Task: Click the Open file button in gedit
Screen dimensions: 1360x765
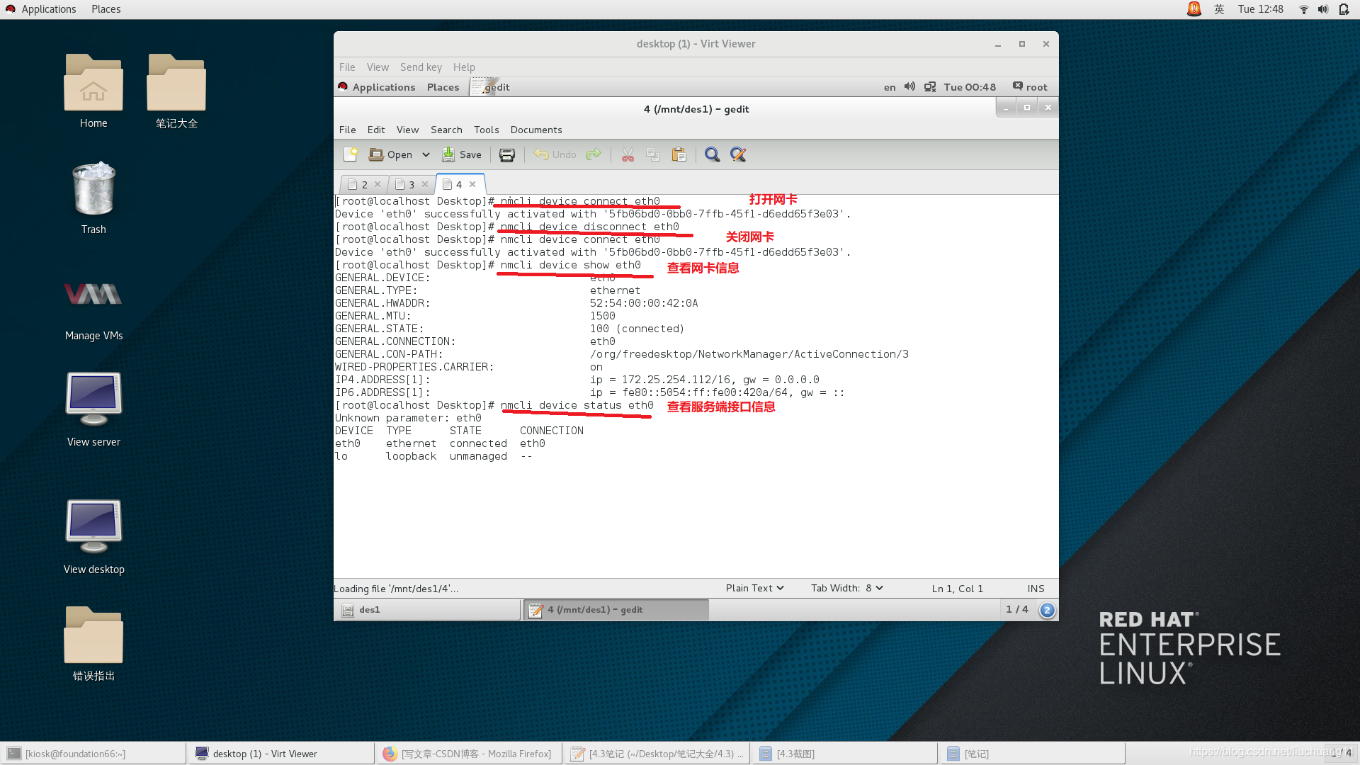Action: coord(391,154)
